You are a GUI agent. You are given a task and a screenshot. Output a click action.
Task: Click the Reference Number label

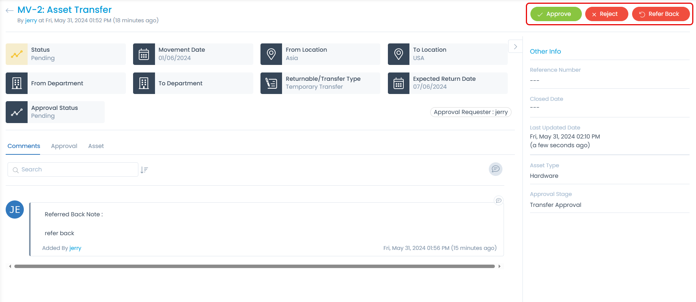pyautogui.click(x=555, y=70)
